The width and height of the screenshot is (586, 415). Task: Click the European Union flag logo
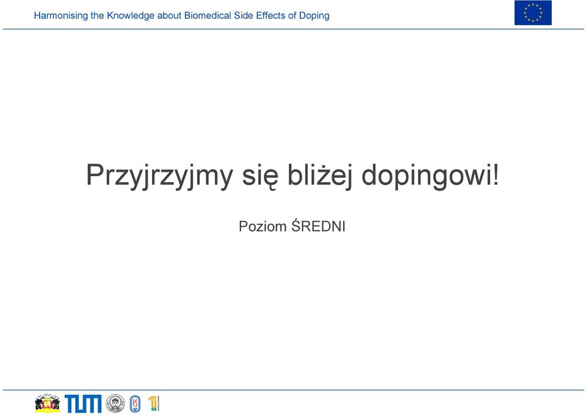coord(533,13)
